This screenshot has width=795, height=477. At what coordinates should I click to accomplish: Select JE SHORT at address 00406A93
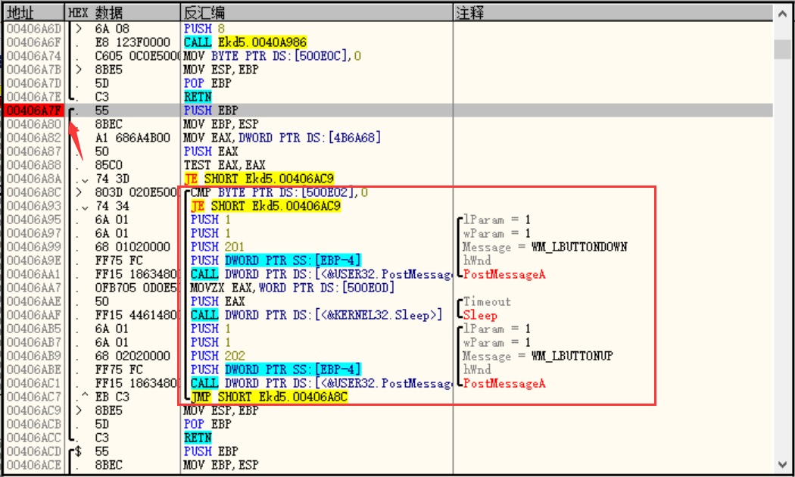pos(266,206)
